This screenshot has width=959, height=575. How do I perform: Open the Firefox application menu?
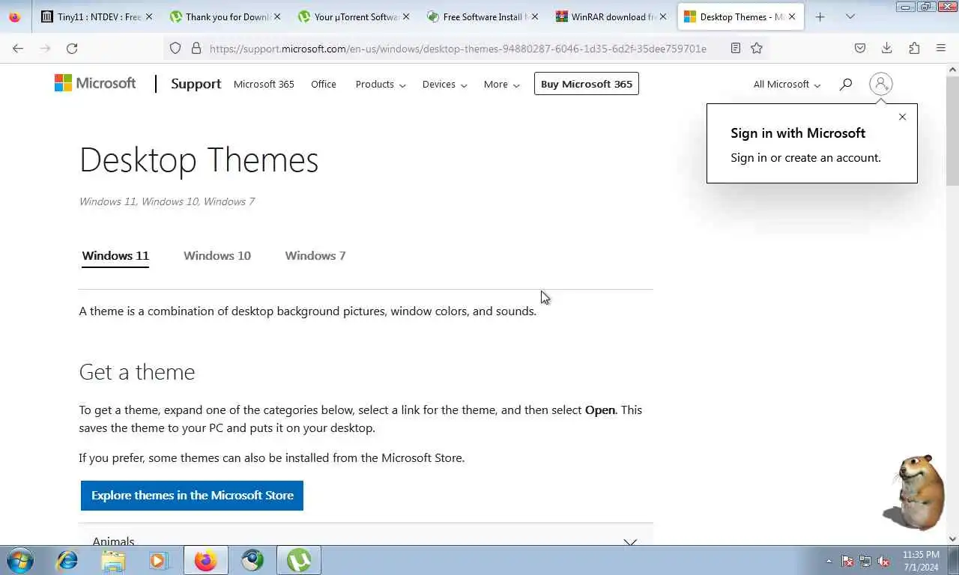pyautogui.click(x=941, y=48)
